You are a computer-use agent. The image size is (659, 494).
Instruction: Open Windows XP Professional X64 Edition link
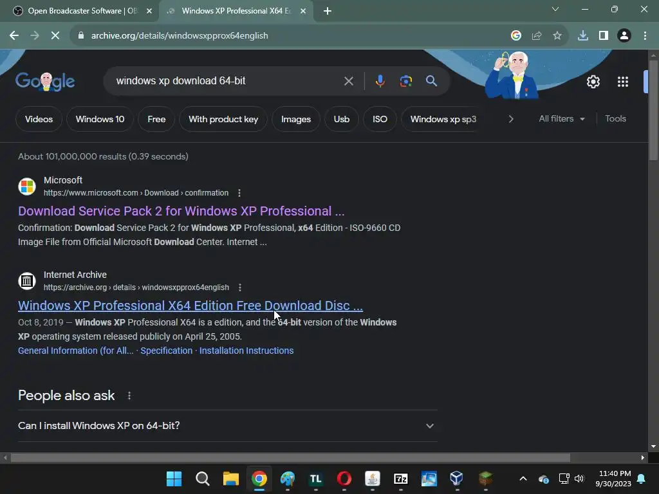click(190, 306)
